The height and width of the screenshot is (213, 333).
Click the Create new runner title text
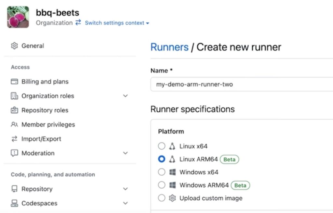point(239,47)
